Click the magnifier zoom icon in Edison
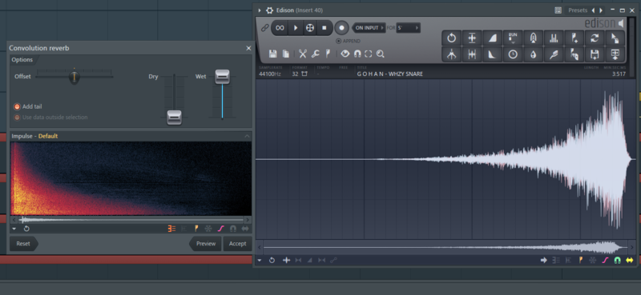 [x=380, y=54]
